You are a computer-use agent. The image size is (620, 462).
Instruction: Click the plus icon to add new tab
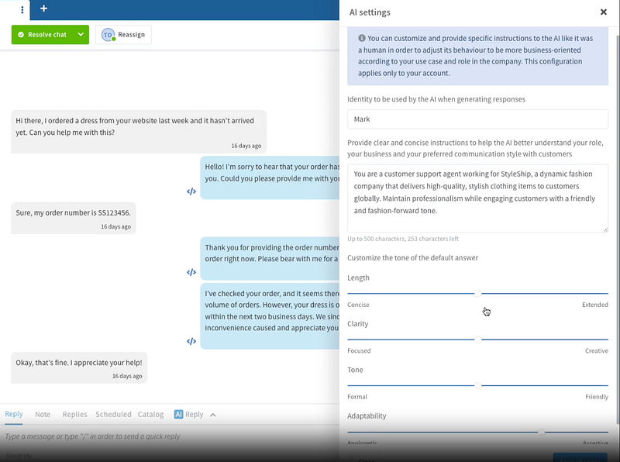tap(43, 9)
